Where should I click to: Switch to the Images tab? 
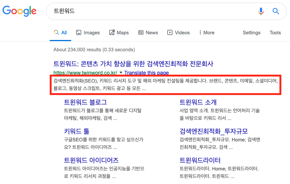tap(88, 32)
